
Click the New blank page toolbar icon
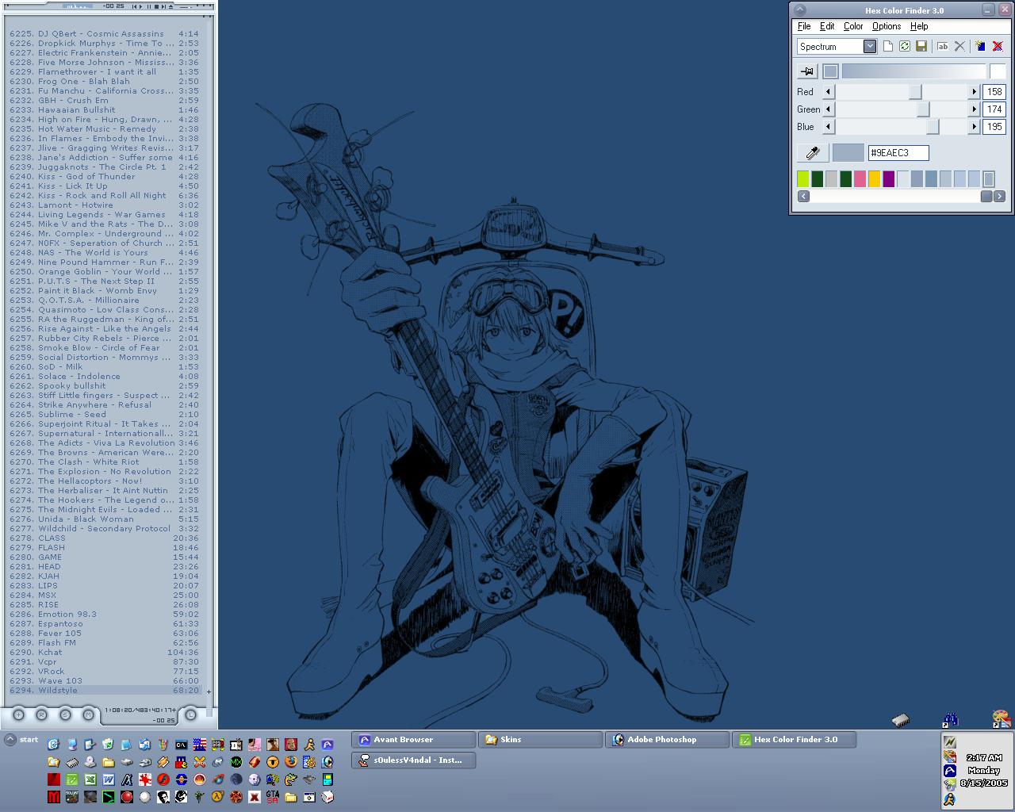[x=888, y=46]
